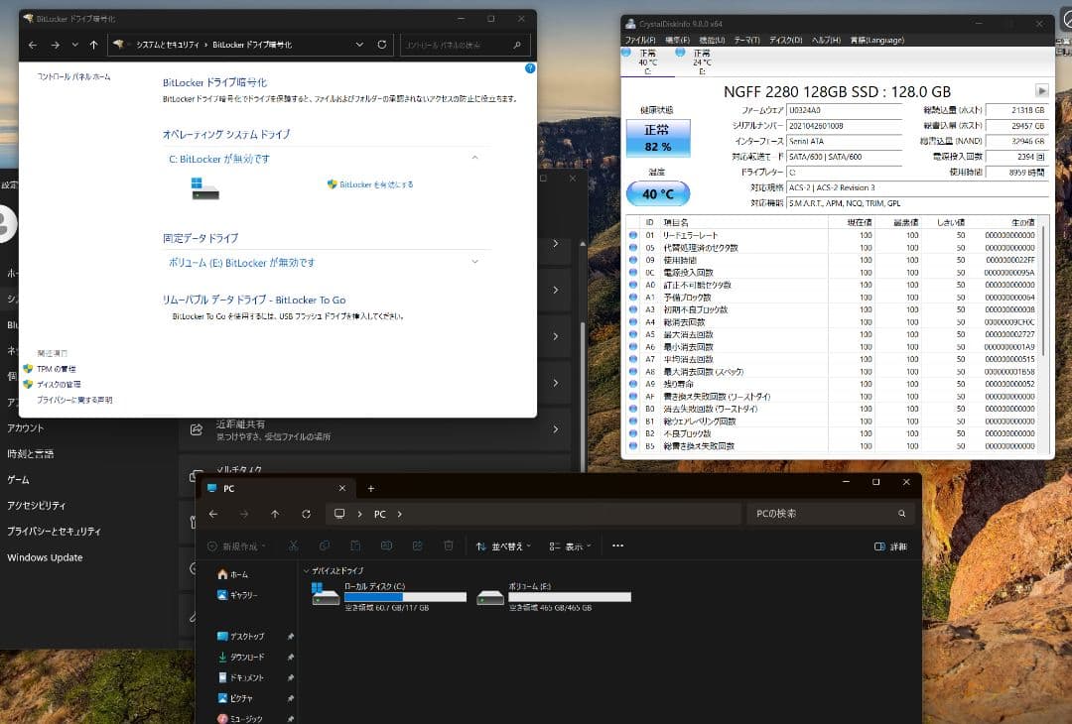The height and width of the screenshot is (724, 1072).
Task: Go back in File Explorer
Action: [x=213, y=514]
